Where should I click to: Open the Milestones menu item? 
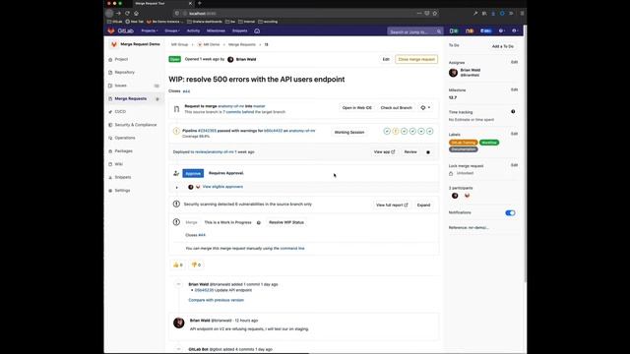click(x=216, y=30)
